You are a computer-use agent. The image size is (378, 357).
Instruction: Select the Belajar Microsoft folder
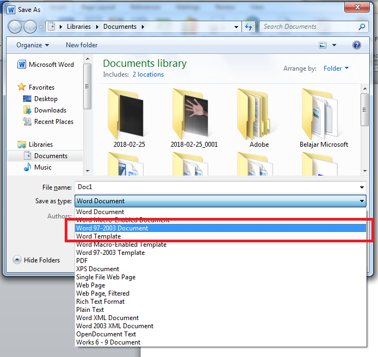(x=324, y=118)
